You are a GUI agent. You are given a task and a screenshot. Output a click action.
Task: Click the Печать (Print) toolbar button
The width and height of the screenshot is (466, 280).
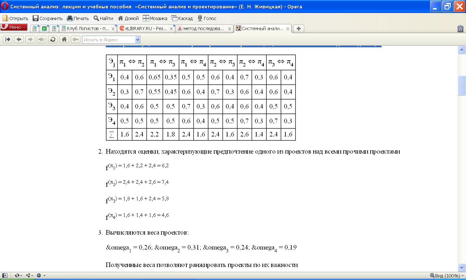pyautogui.click(x=78, y=18)
